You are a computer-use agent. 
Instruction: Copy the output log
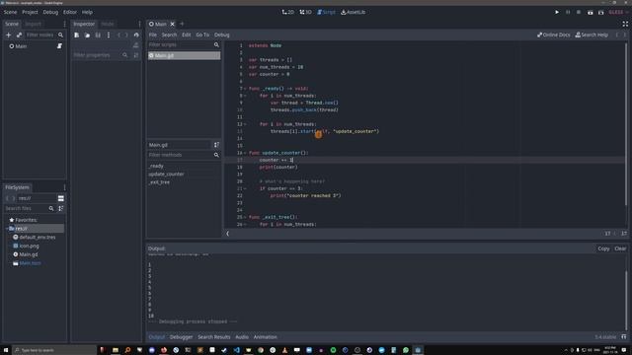[x=603, y=248]
